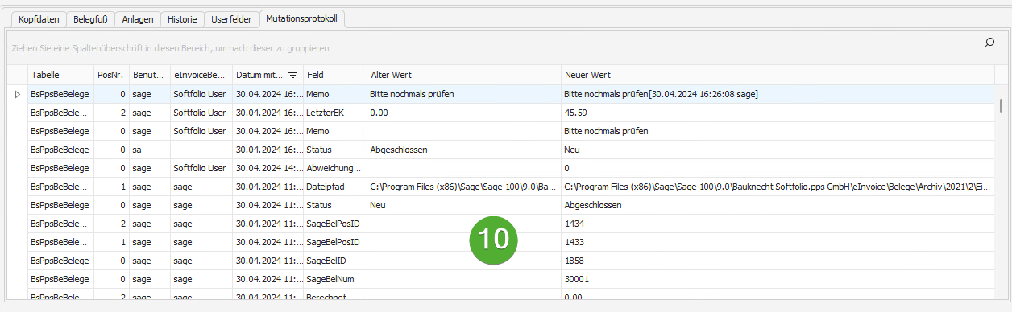
Task: Click the group-by column drop area text
Action: [x=170, y=48]
